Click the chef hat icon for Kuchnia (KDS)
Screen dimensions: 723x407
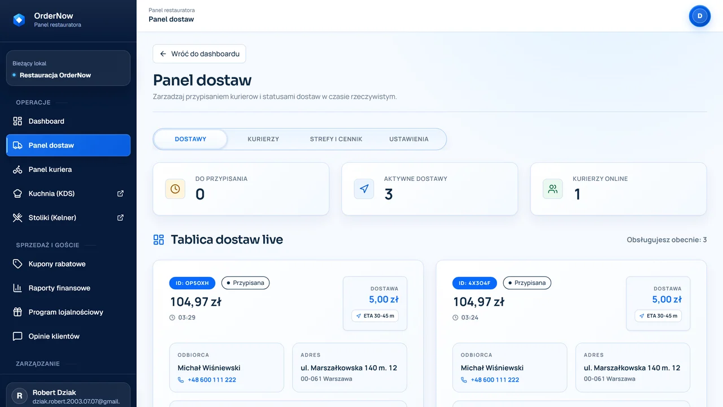pos(18,193)
